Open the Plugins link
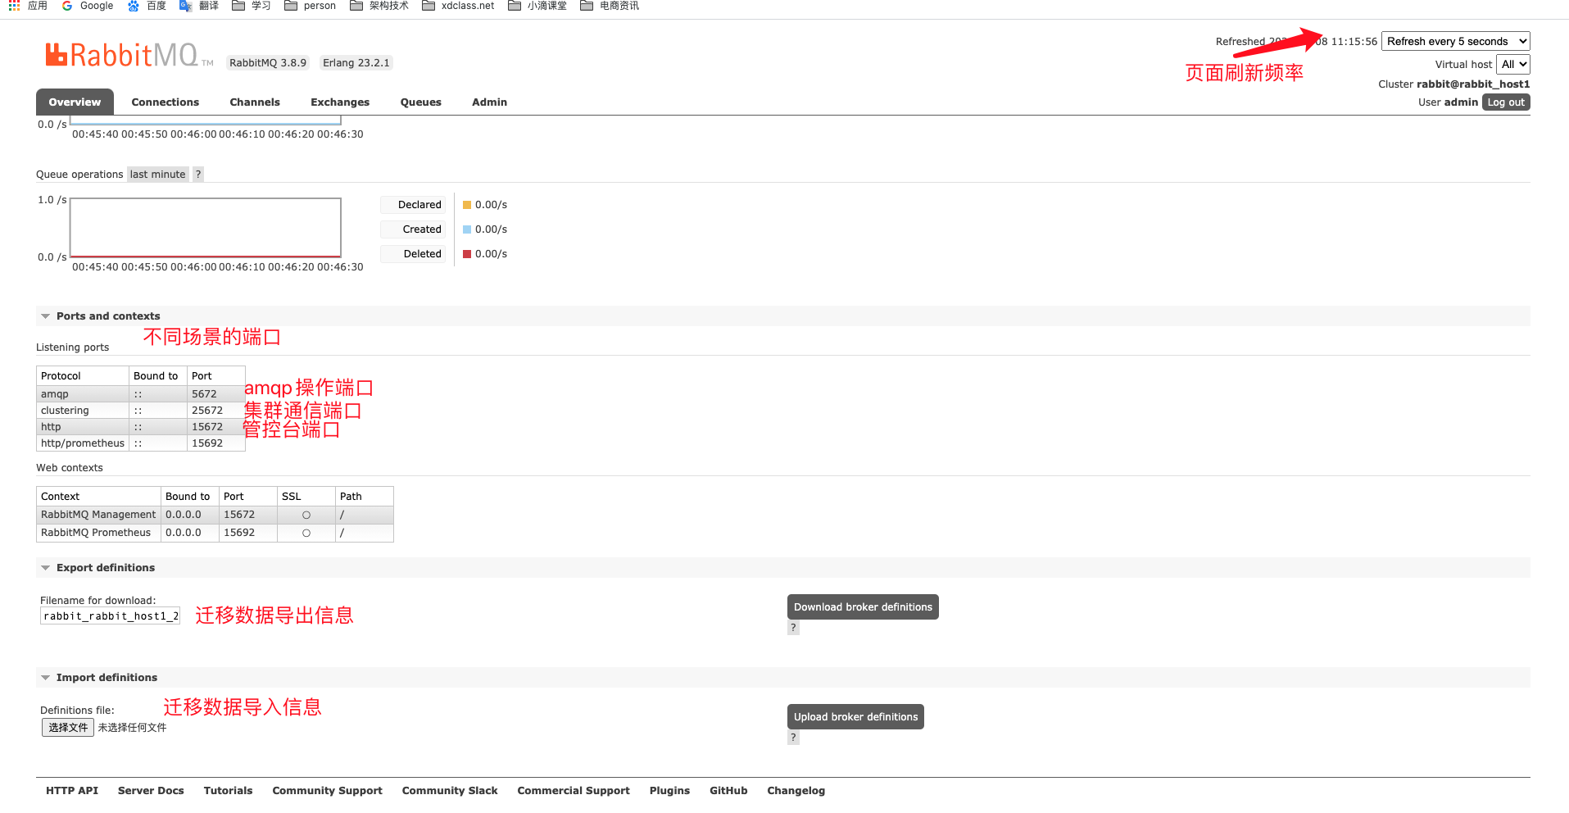This screenshot has width=1569, height=813. pos(669,791)
